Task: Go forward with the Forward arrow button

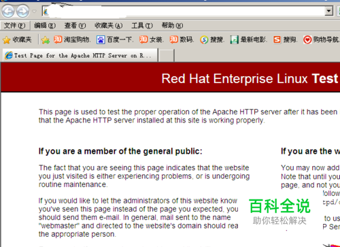Action: [23, 11]
